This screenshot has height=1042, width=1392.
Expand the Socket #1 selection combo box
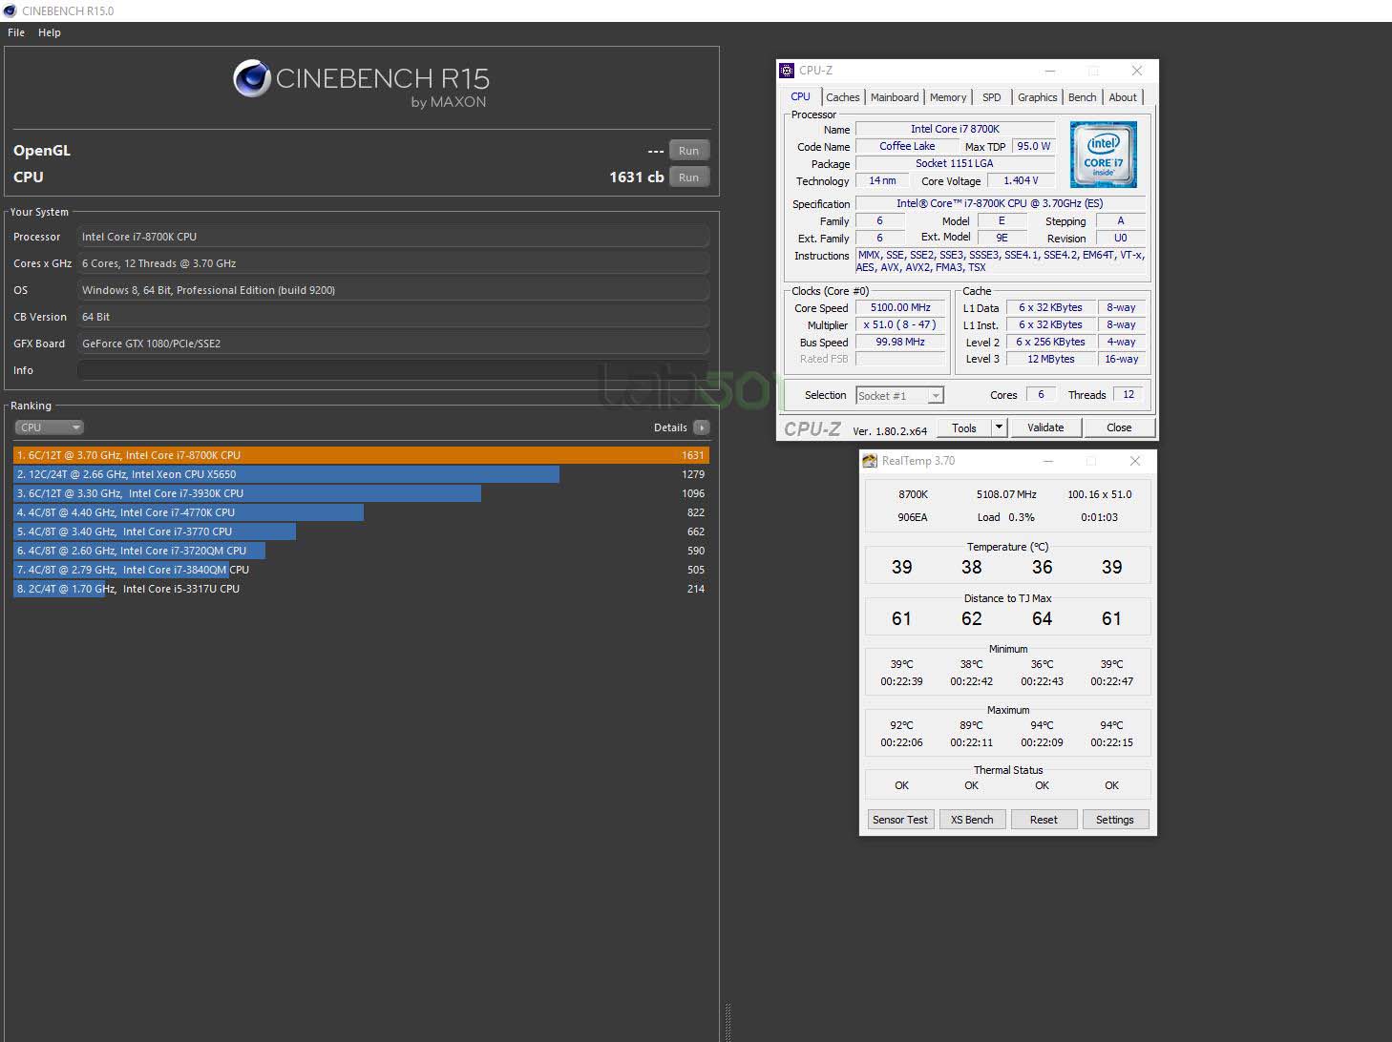coord(899,395)
